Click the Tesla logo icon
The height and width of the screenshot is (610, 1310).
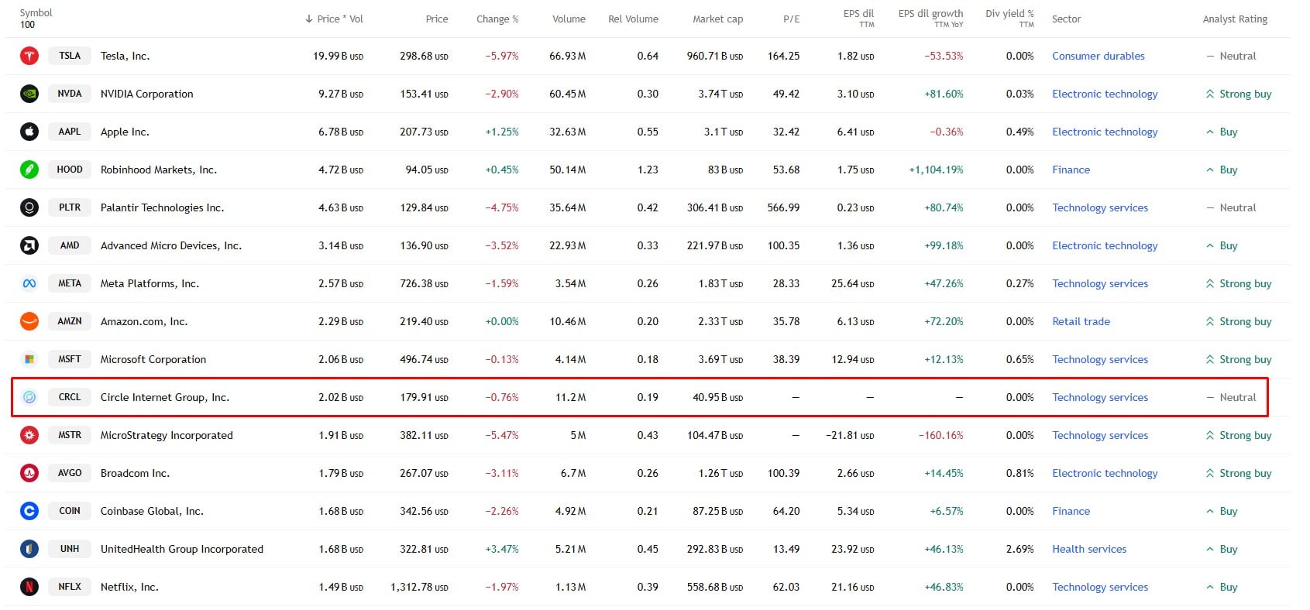click(x=29, y=56)
